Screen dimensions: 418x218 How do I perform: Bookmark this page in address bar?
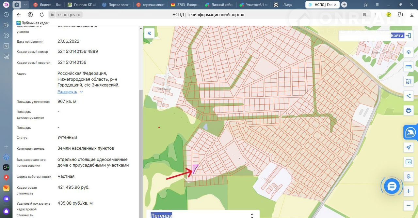pos(364,15)
